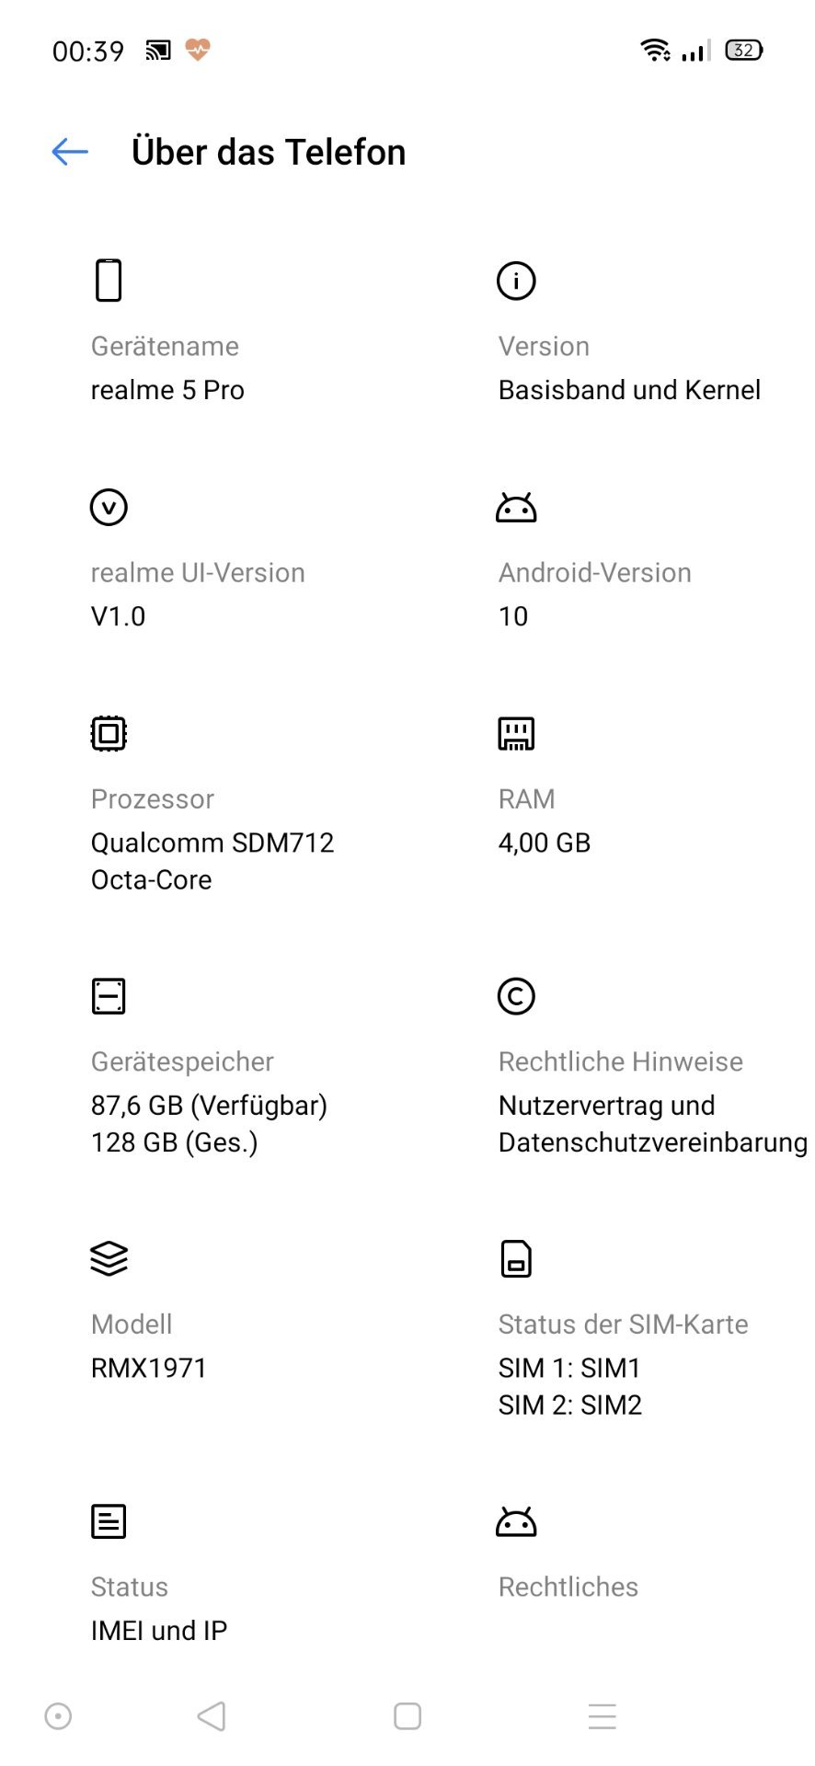Tap the RAM memory icon
Viewport: 815px width, 1766px height.
click(x=516, y=733)
